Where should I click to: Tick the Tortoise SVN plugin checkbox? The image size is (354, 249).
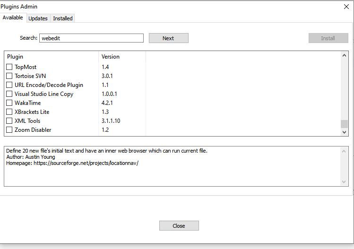pos(9,76)
